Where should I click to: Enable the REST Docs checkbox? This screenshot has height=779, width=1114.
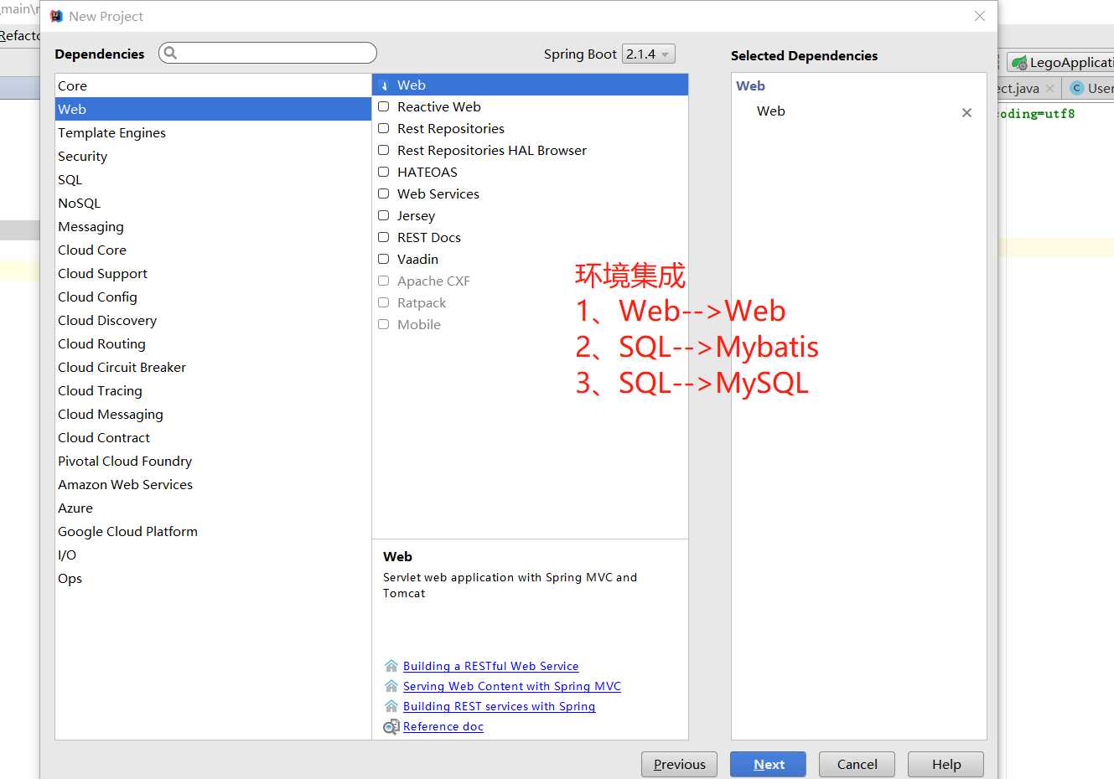click(383, 237)
